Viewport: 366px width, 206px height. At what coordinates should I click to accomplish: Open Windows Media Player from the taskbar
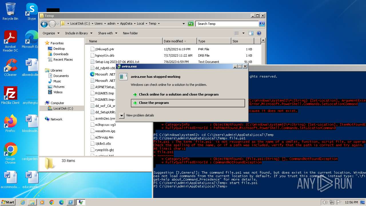click(x=42, y=202)
